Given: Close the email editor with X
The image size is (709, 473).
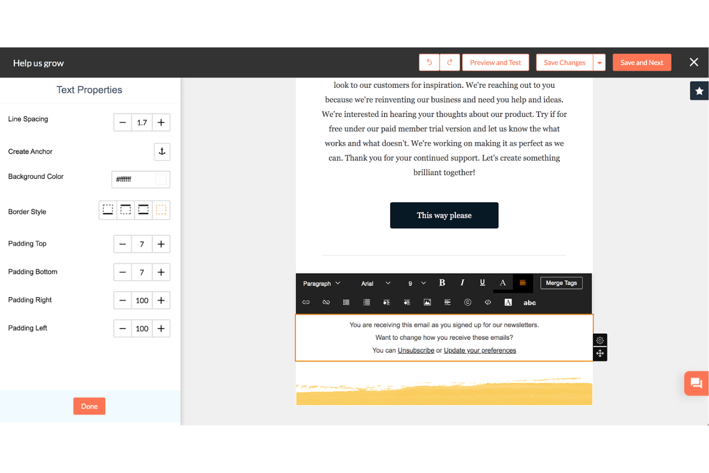Looking at the screenshot, I should click(x=694, y=62).
